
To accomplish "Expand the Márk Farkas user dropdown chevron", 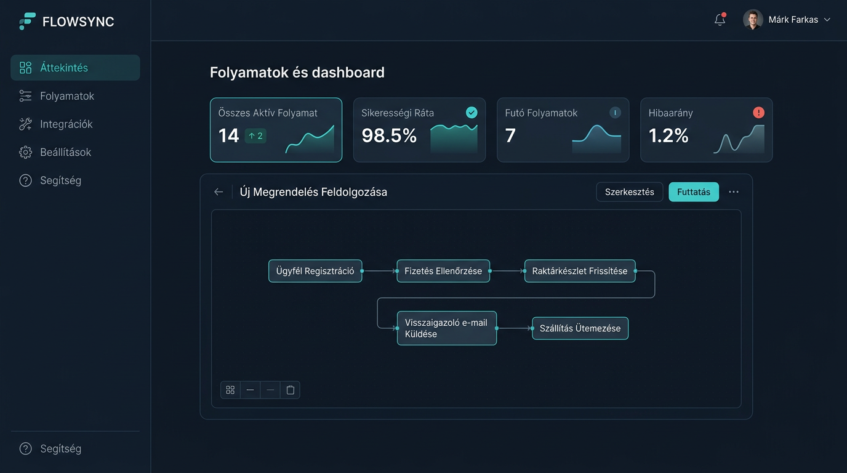I will (x=827, y=20).
